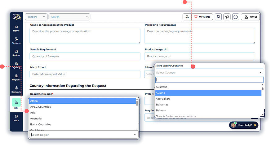
Task: Choose Austria in country list
Action: tap(208, 93)
